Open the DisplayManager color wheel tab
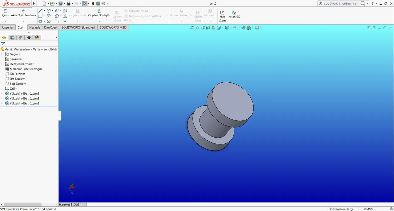This screenshot has width=394, height=211. tap(37, 37)
